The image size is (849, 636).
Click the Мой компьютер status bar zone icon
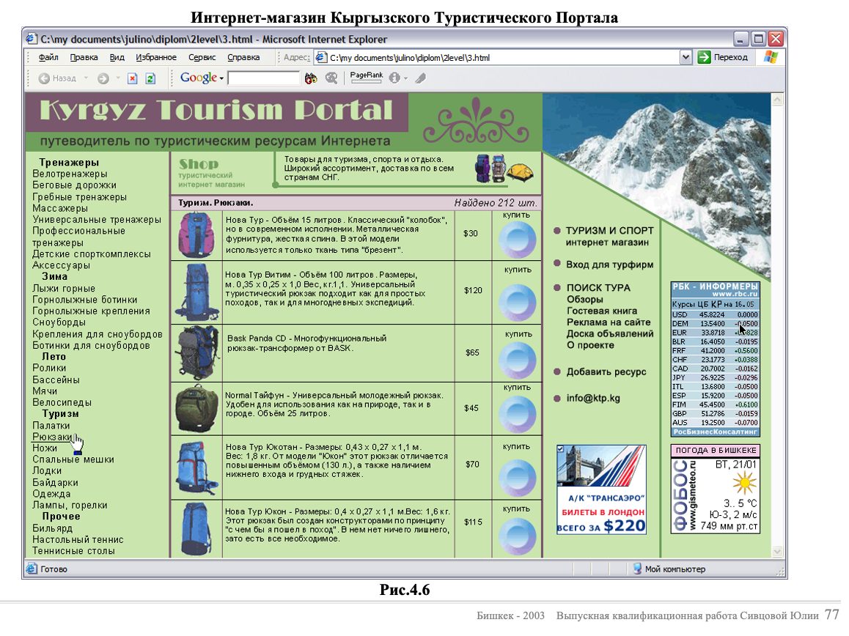(637, 569)
